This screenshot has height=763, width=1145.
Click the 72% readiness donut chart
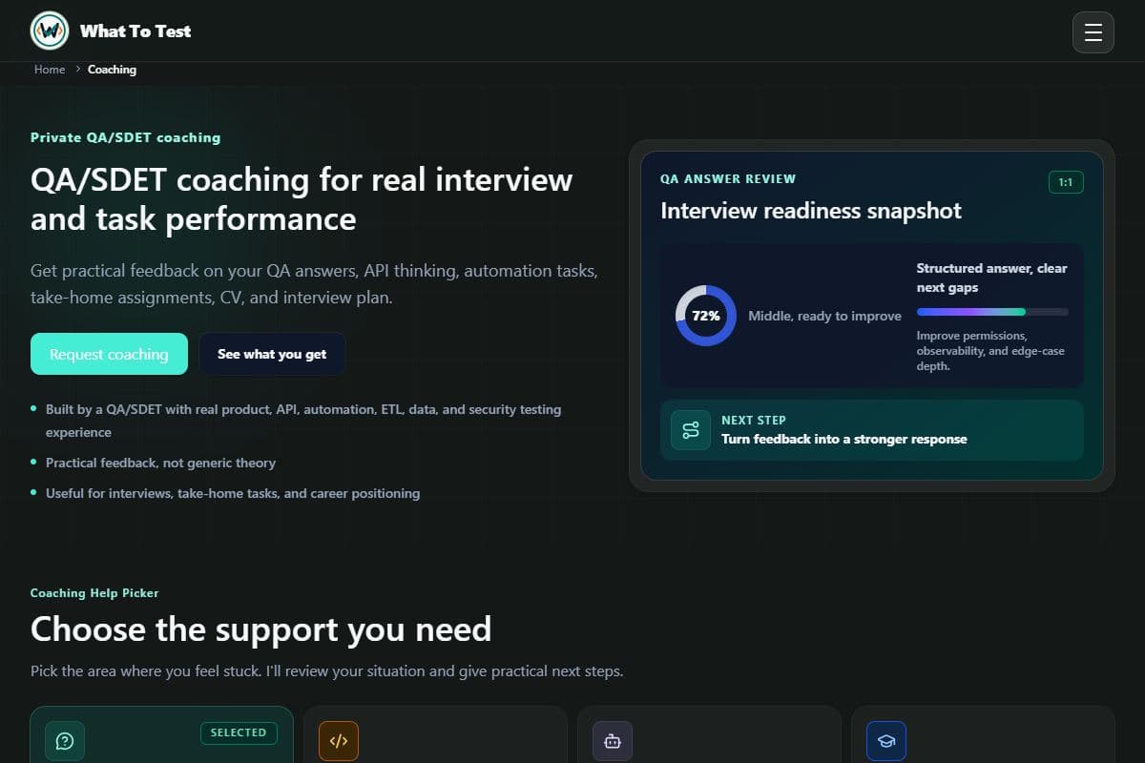point(706,316)
